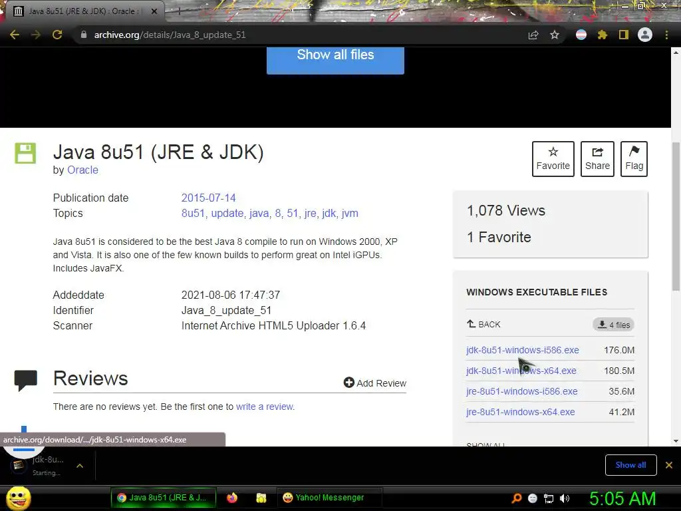Click the green floppy disk software icon

click(x=25, y=153)
